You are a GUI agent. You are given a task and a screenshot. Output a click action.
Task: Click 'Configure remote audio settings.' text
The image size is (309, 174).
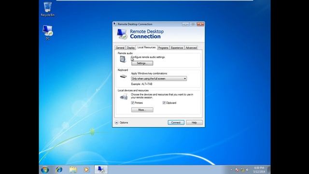(148, 57)
